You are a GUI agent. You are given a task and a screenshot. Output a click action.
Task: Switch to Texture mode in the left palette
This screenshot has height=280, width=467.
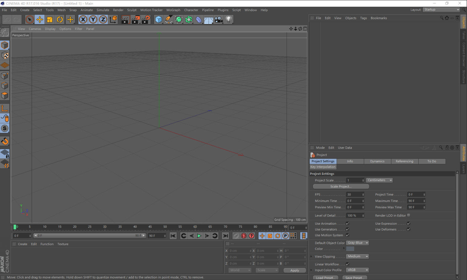pyautogui.click(x=5, y=55)
